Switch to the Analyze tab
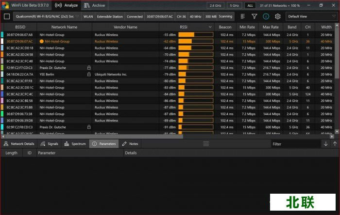 click(x=67, y=5)
